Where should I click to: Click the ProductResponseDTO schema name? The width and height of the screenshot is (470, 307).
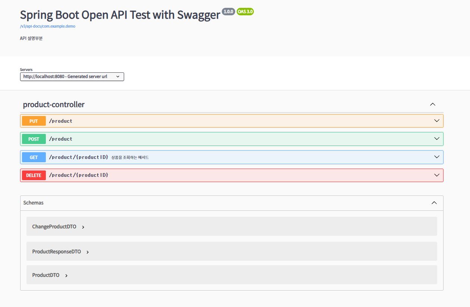(x=57, y=251)
